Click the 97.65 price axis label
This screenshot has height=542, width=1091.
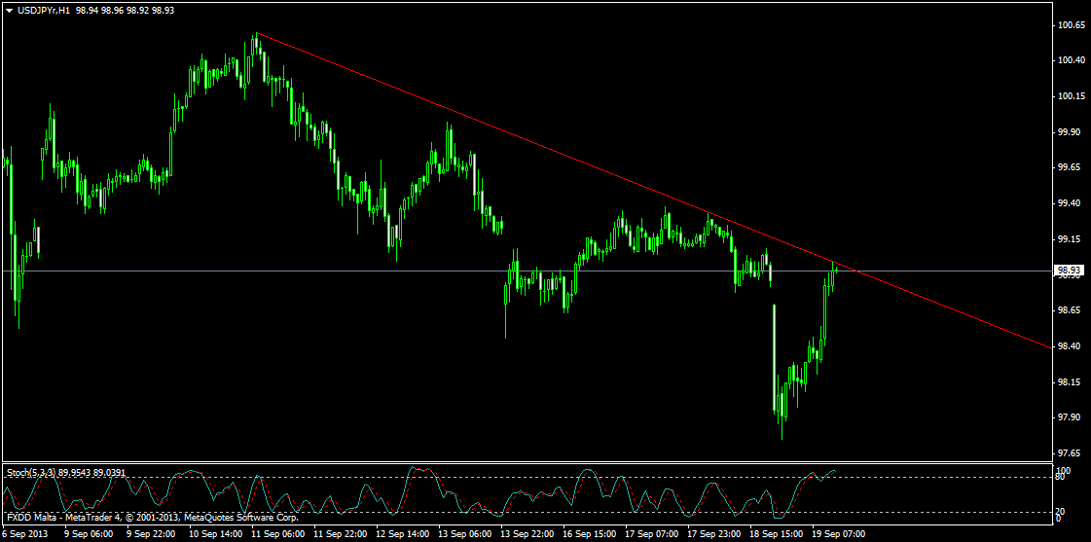pos(1073,453)
